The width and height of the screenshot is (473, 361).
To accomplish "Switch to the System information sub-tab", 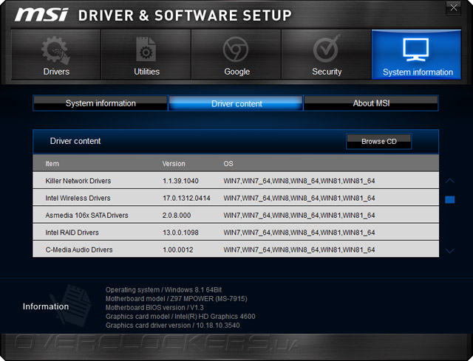I will coord(101,103).
